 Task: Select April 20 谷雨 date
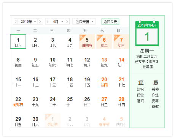104,82
